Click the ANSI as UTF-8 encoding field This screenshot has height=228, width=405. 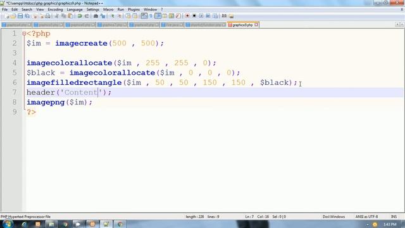coord(366,217)
